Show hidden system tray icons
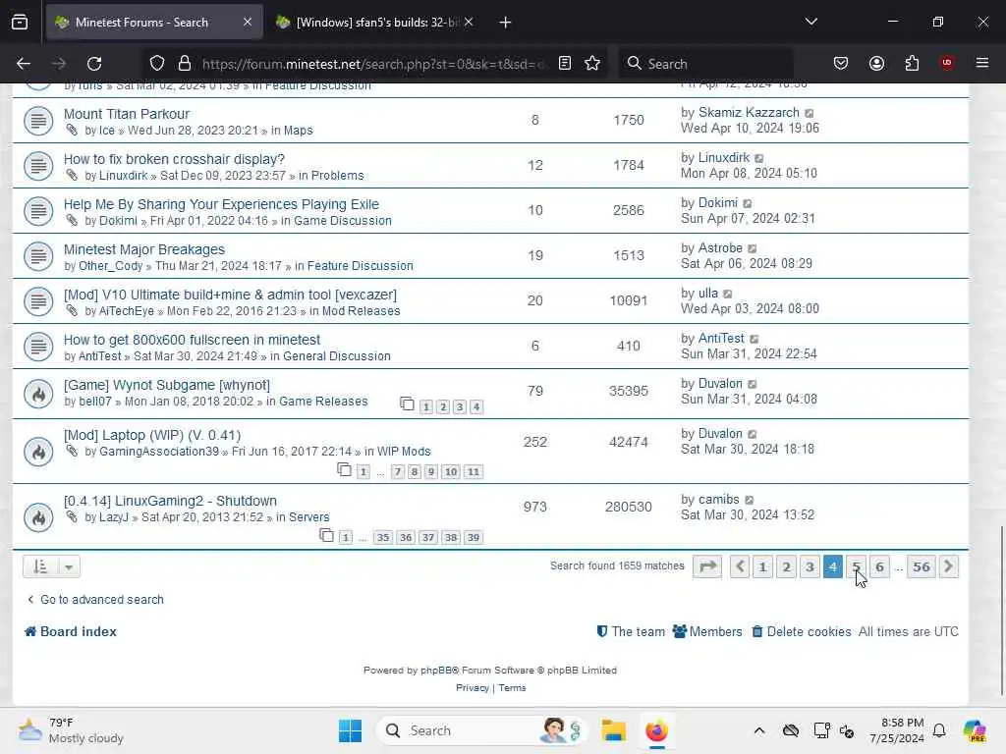Screen dimensions: 1006x754 click(x=759, y=730)
